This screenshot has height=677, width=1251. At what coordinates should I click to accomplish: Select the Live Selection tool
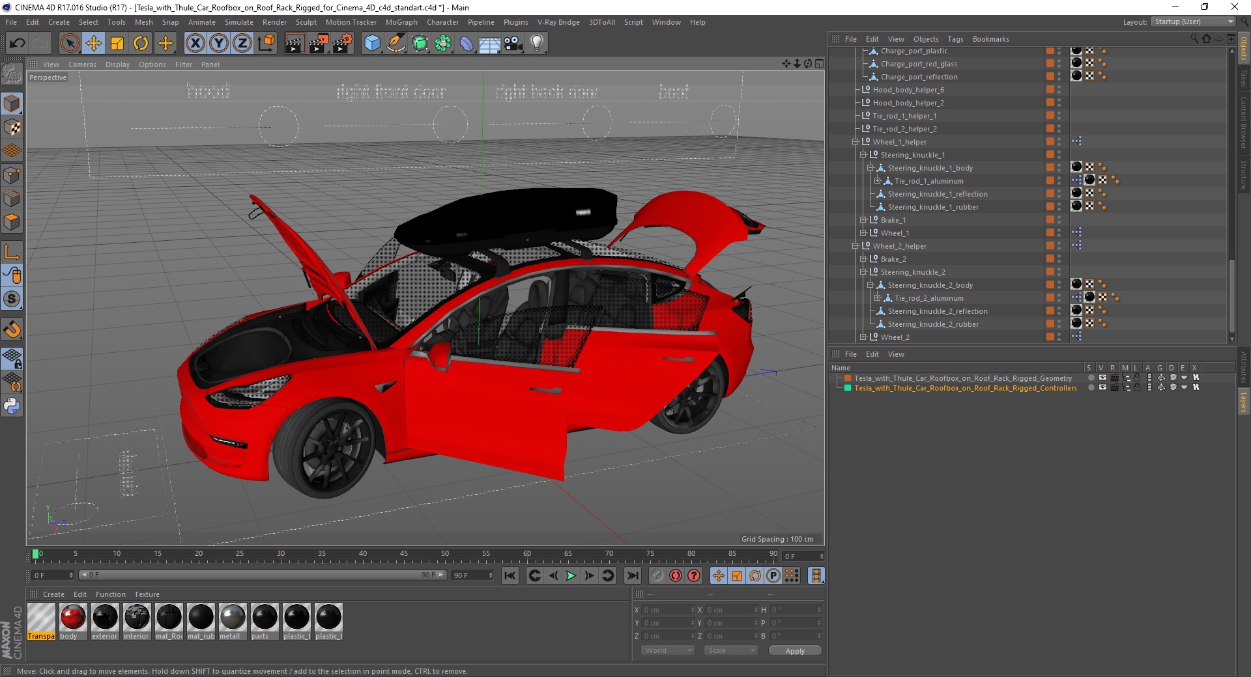(x=70, y=44)
